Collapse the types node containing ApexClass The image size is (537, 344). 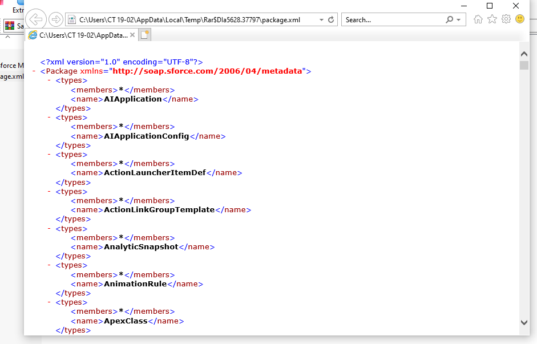49,302
